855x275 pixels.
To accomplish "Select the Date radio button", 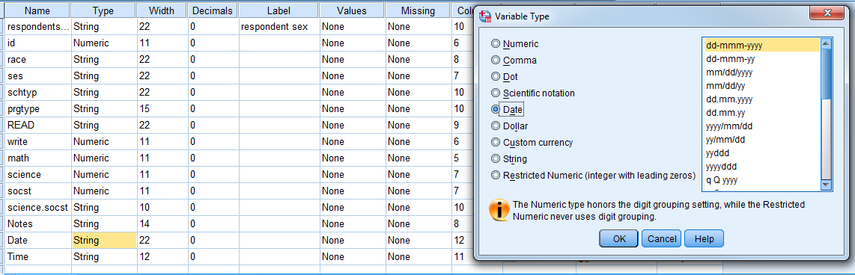I will click(x=496, y=109).
